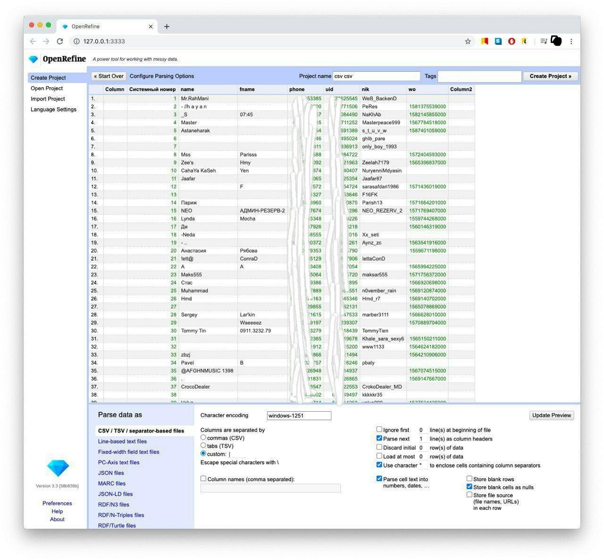
Task: Toggle Parse cell text into numbers checkbox
Action: pyautogui.click(x=379, y=478)
